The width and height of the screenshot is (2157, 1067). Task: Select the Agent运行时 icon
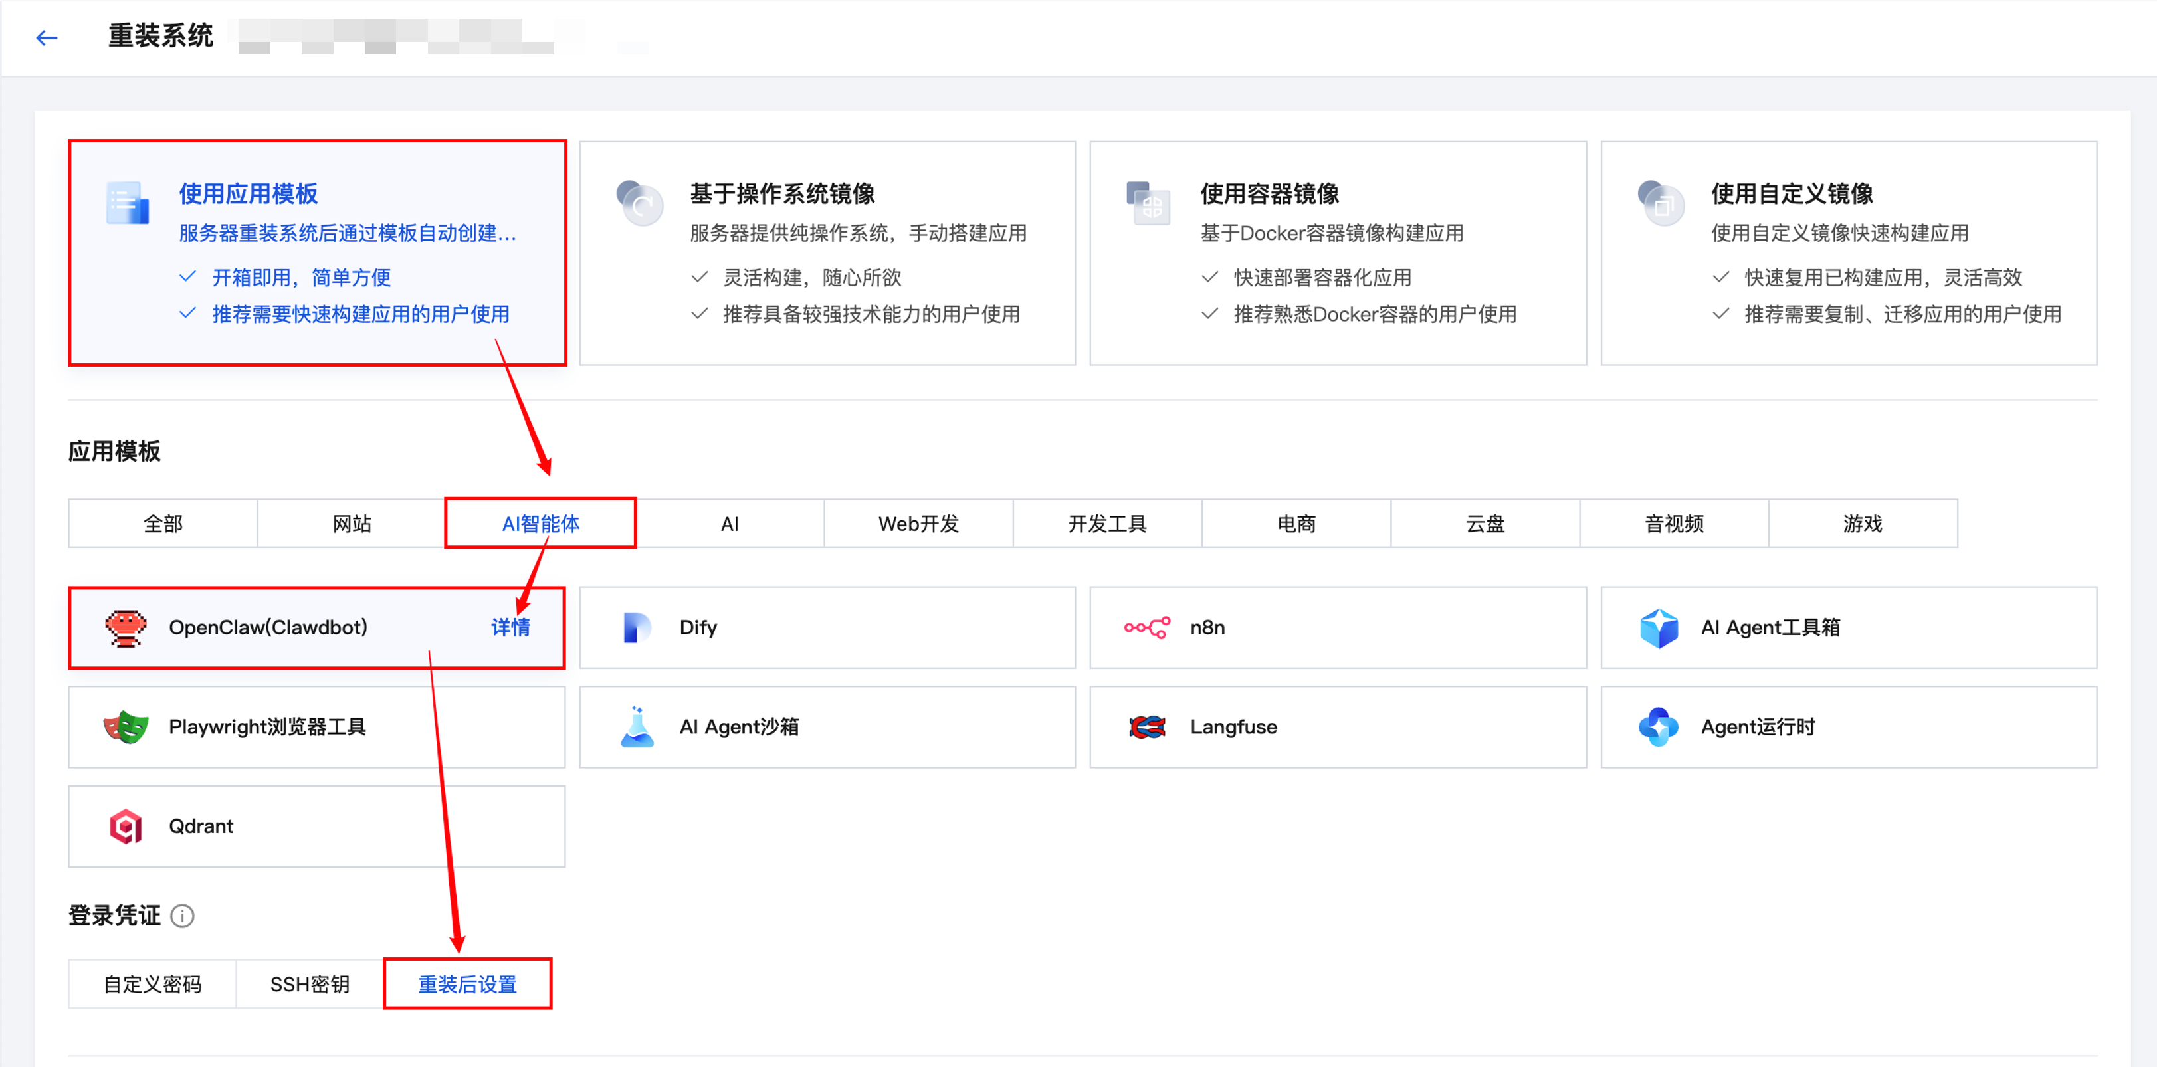[1659, 726]
